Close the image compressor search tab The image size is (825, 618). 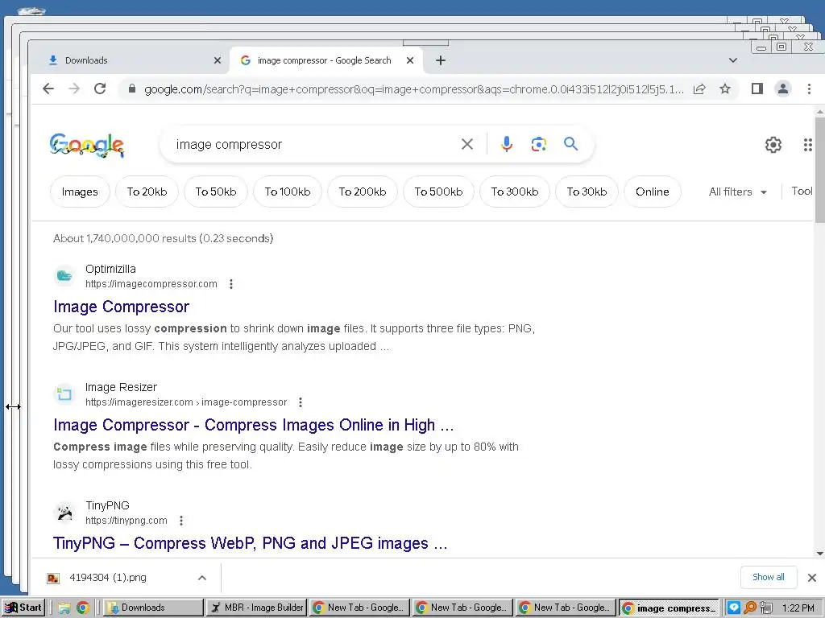click(410, 60)
